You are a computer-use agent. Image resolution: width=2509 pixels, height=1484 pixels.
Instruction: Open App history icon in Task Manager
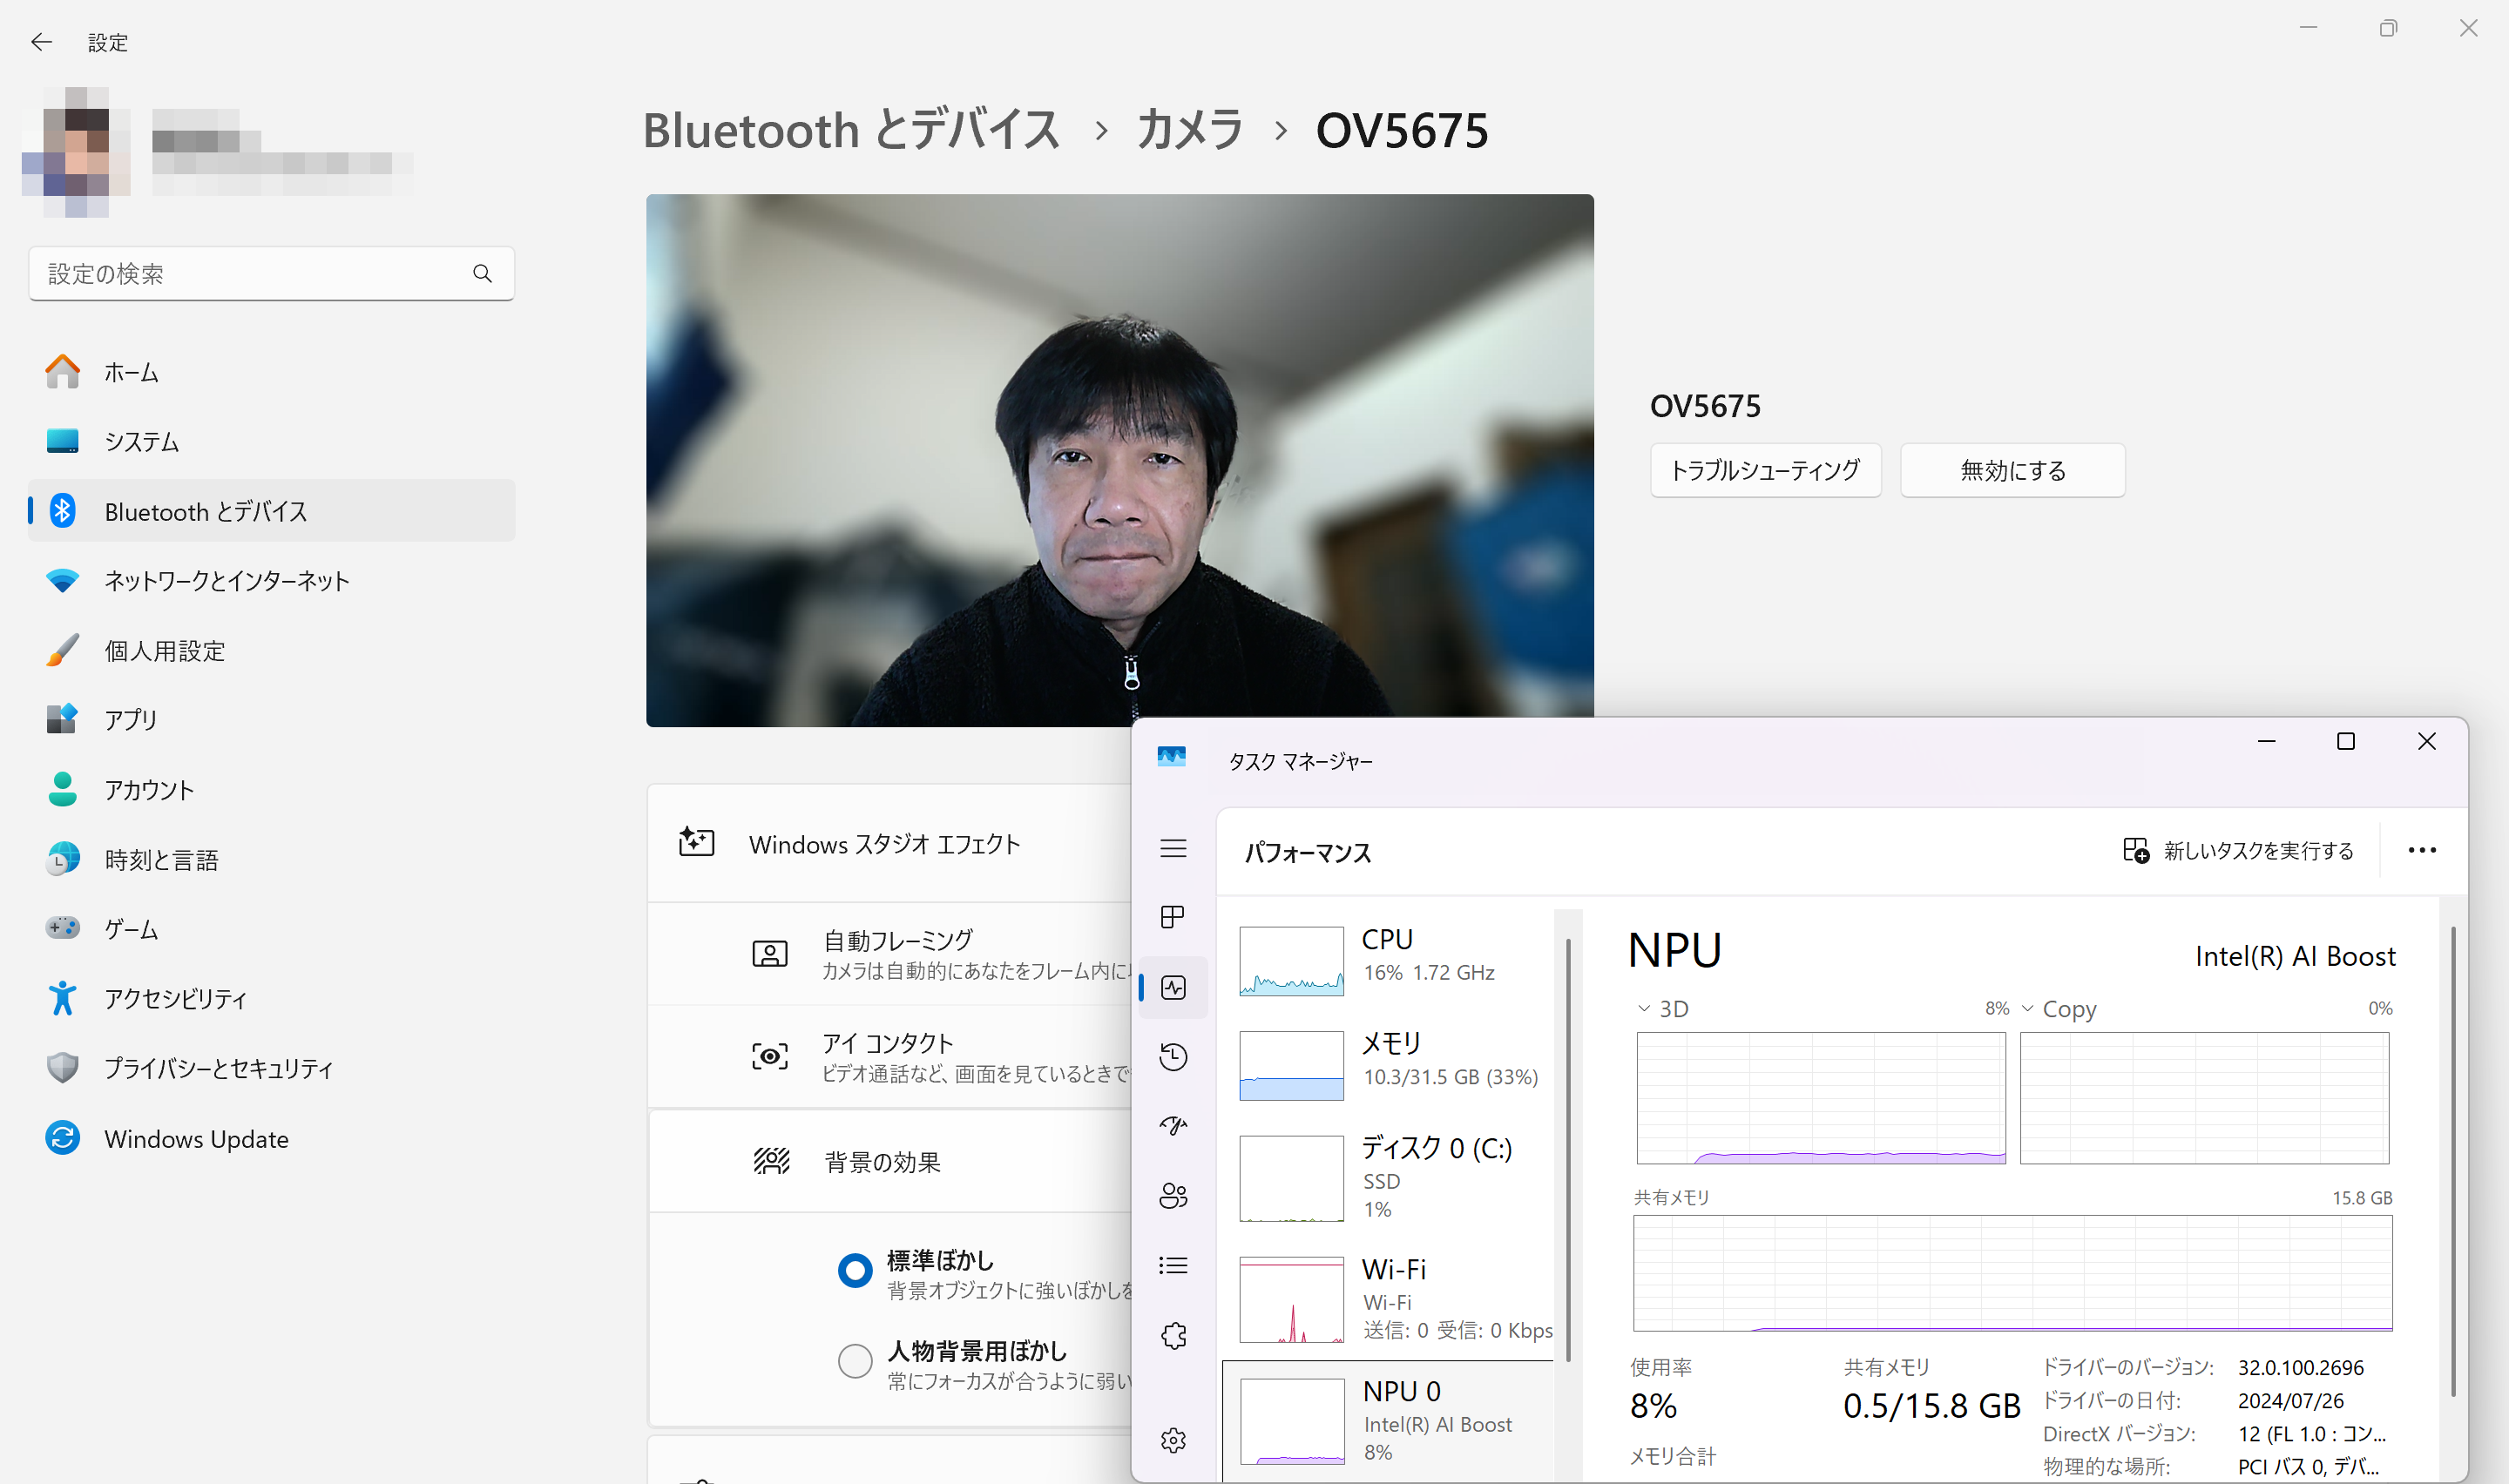click(1173, 1057)
